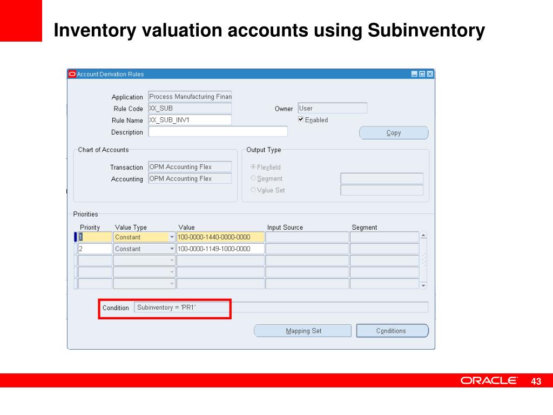Click the Copy button

(x=394, y=133)
